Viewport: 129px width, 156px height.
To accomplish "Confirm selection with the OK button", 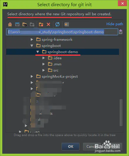I will coord(71,146).
